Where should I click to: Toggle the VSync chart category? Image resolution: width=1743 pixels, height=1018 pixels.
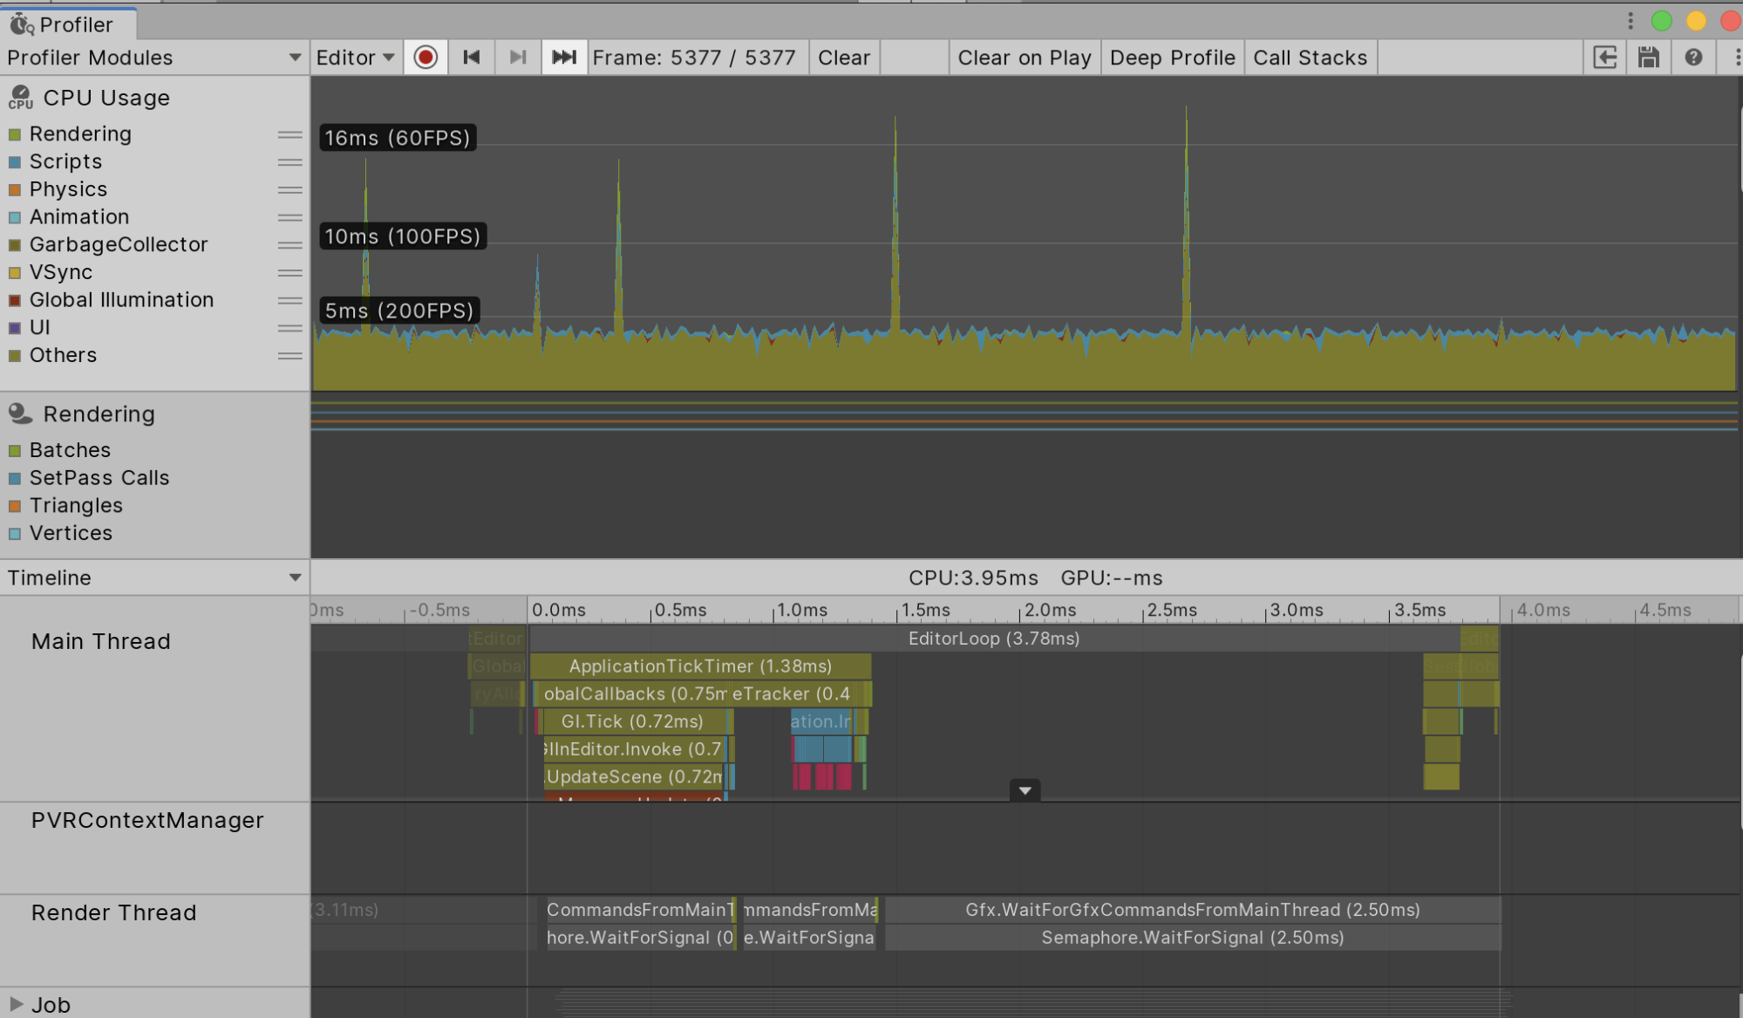(x=15, y=272)
